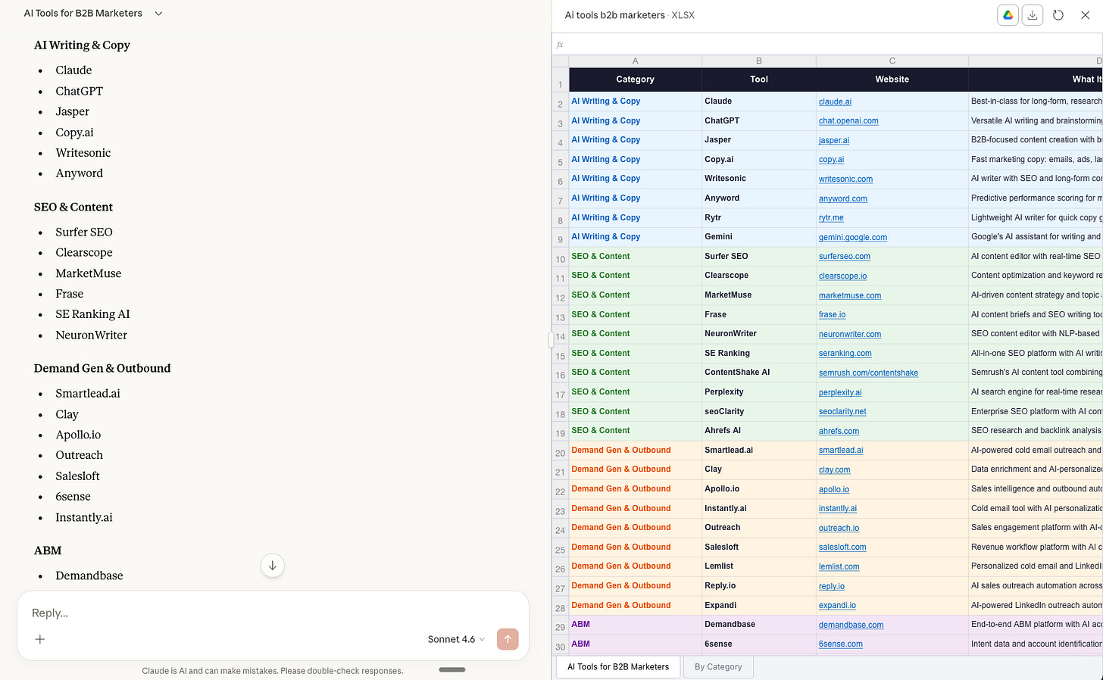This screenshot has height=680, width=1103.
Task: Open the demandbase.com link
Action: coord(851,625)
